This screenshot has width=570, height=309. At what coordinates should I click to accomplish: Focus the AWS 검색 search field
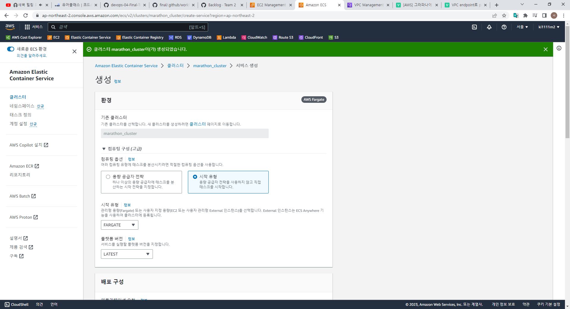128,27
